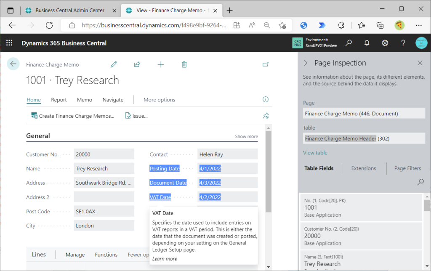Image resolution: width=431 pixels, height=271 pixels.
Task: Open browser Collections
Action: click(380, 25)
